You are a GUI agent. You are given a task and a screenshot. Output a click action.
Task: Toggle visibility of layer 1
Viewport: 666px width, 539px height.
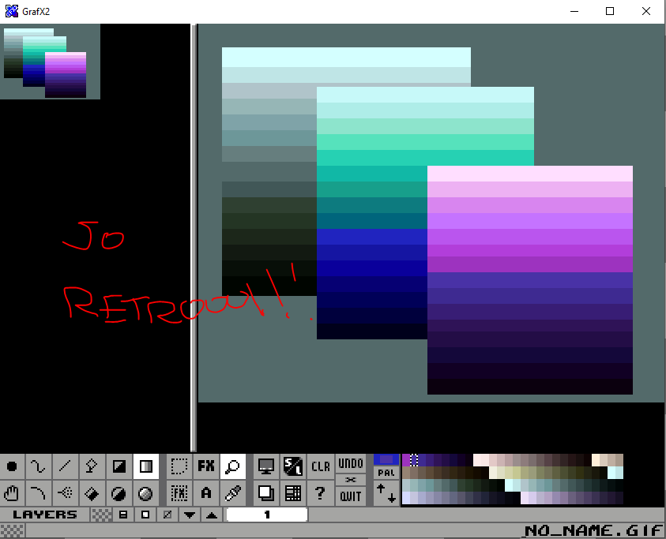coord(267,515)
